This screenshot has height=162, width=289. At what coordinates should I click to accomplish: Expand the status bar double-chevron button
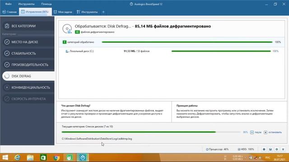[283, 149]
